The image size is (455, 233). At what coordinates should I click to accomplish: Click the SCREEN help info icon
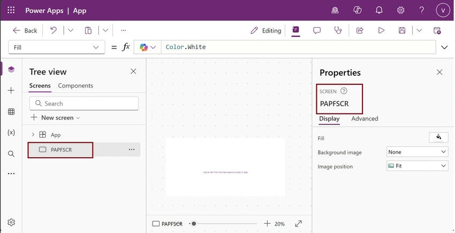tap(344, 91)
